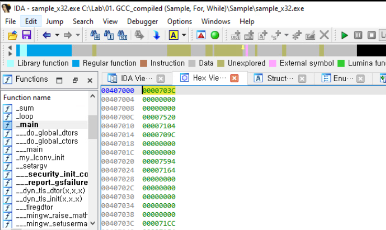Select the _loop function
Viewport: 386px width, 230px height.
[25, 116]
